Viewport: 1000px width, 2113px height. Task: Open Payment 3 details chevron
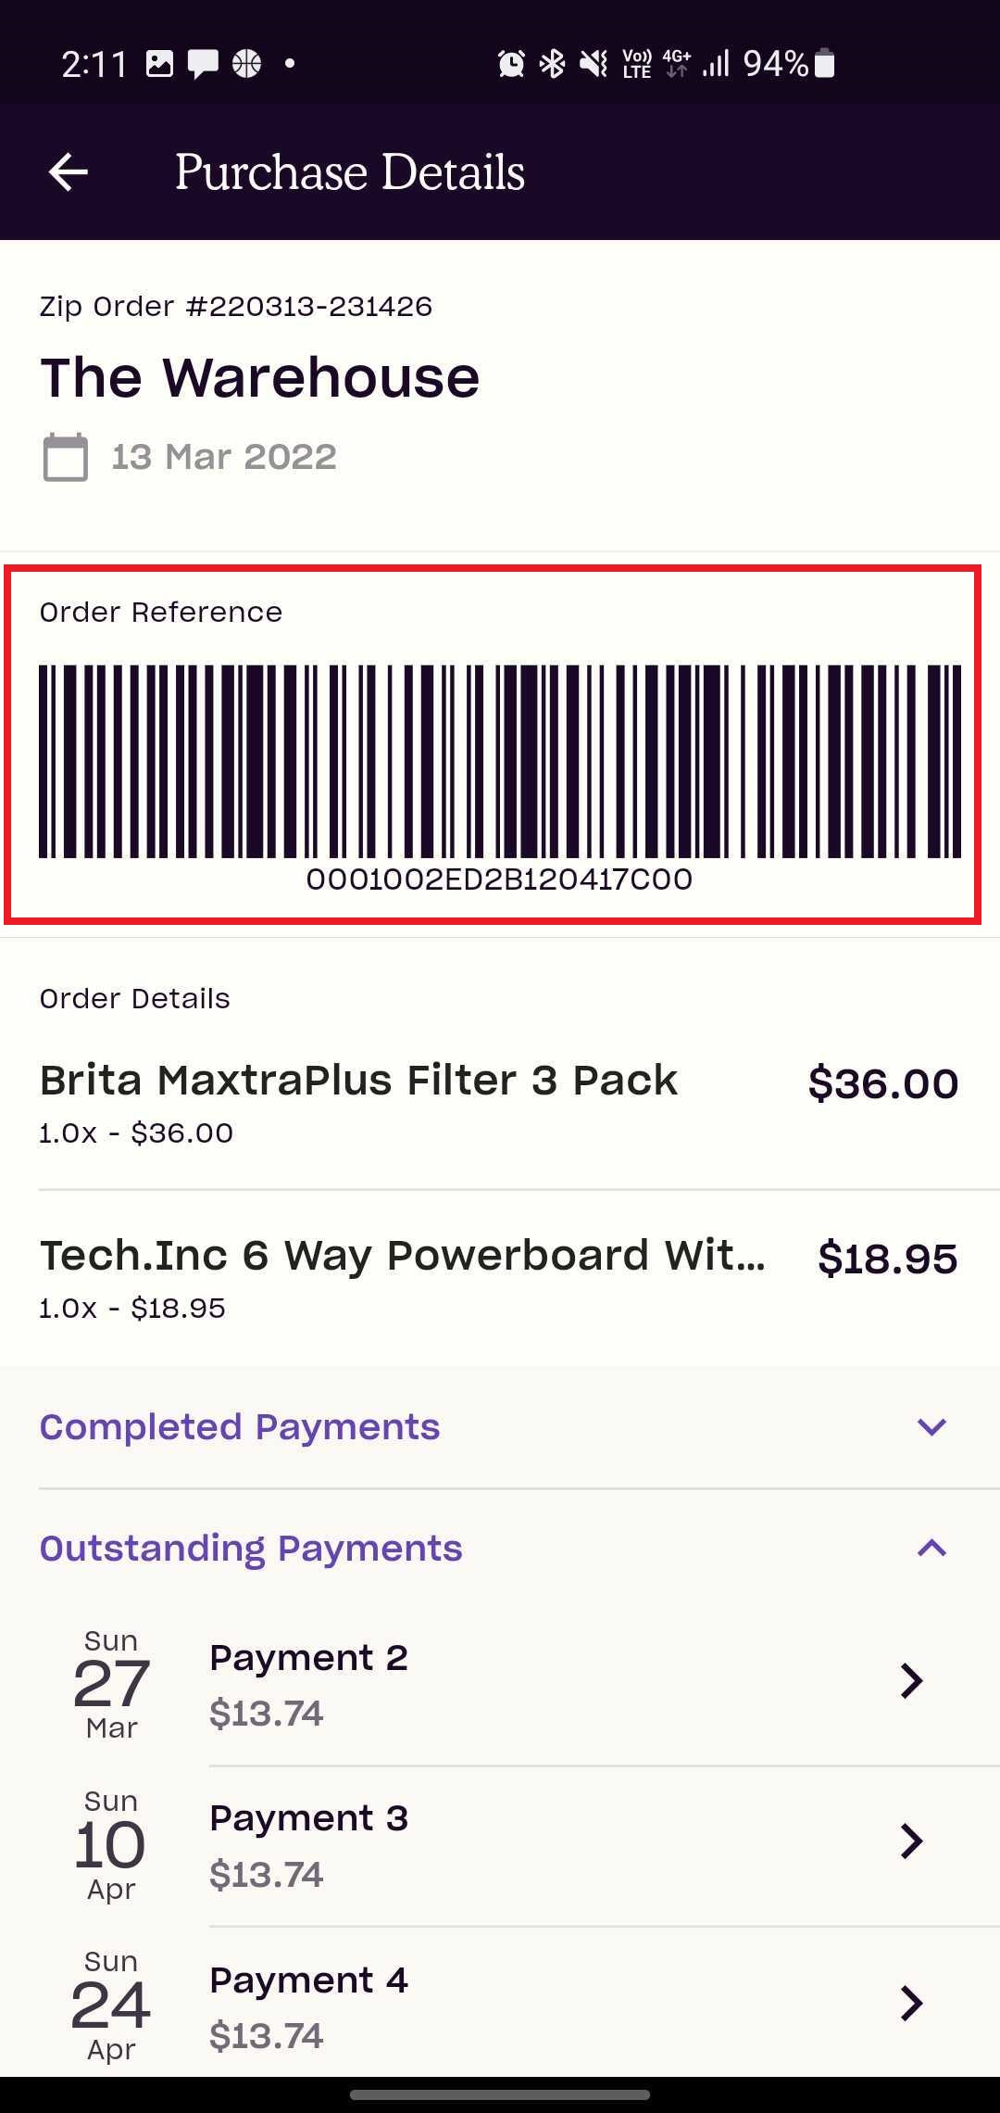(912, 1841)
